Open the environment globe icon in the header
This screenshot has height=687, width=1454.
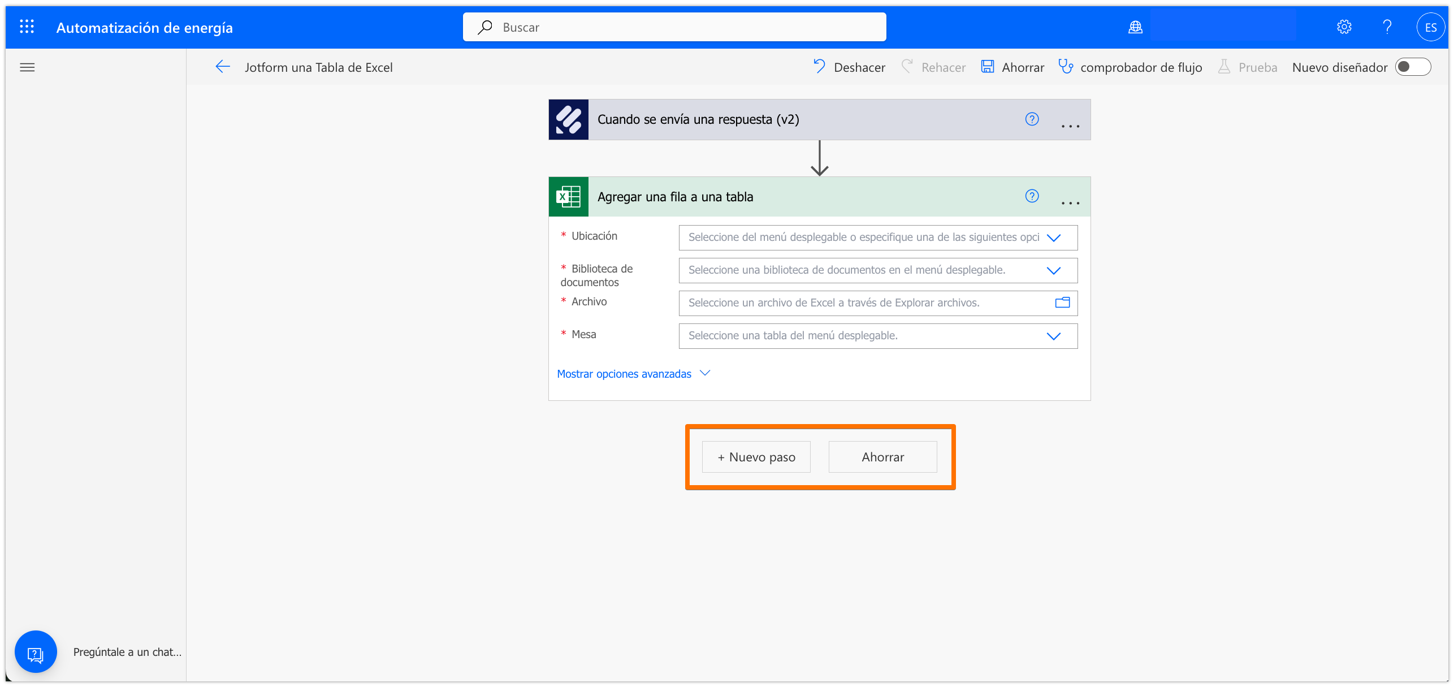point(1135,27)
